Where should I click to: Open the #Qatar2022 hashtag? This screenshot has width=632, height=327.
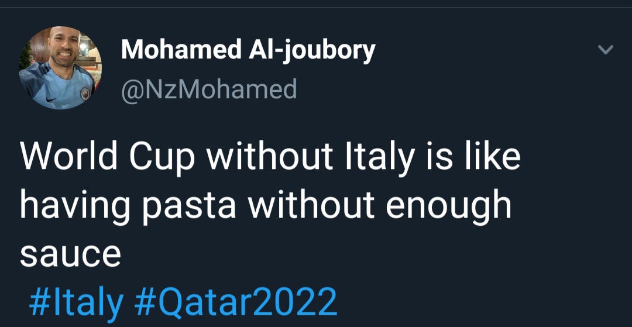pyautogui.click(x=236, y=302)
